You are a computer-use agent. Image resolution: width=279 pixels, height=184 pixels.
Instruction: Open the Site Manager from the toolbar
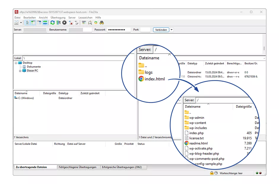(x=16, y=23)
